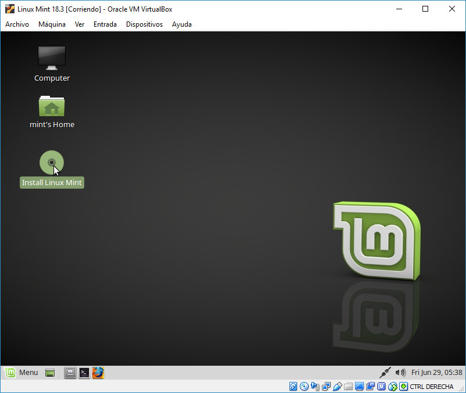
Task: Click the mint's Home label text
Action: click(x=52, y=125)
